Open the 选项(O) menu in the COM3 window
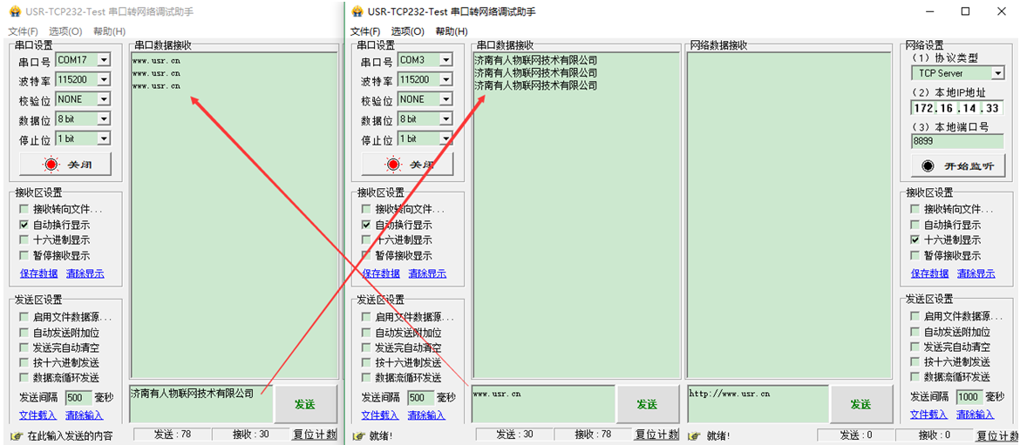 tap(407, 31)
